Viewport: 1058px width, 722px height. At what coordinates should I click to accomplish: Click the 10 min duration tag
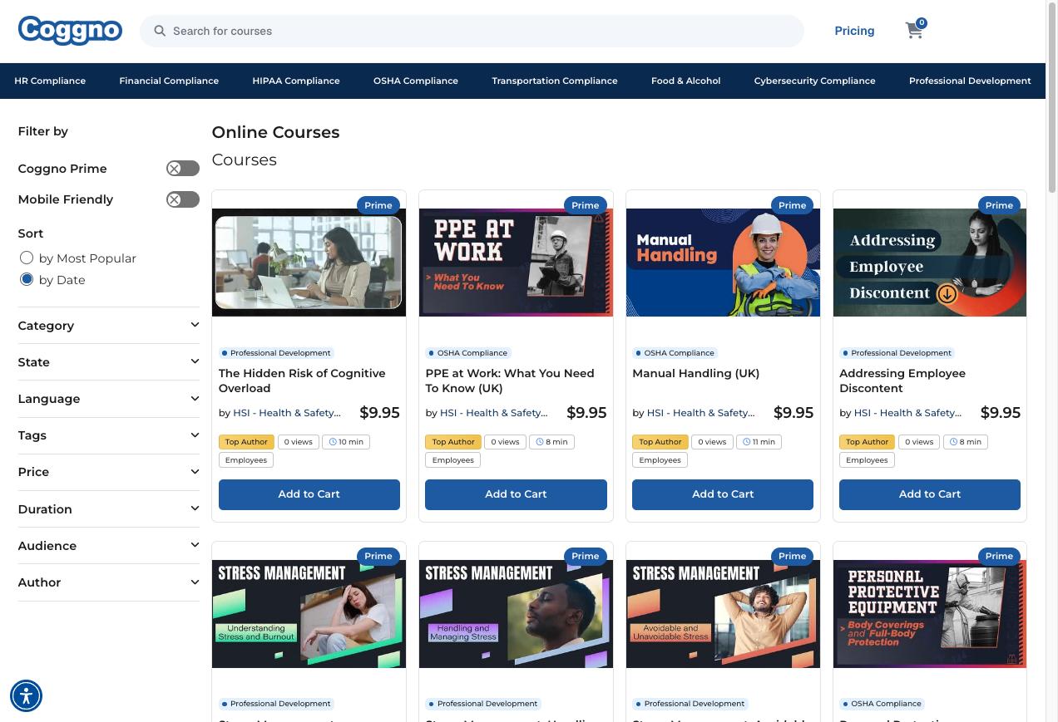tap(346, 442)
